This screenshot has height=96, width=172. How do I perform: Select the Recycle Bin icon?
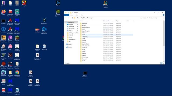point(44,47)
